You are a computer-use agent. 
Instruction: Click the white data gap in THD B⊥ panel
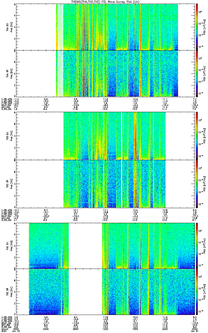[122, 136]
